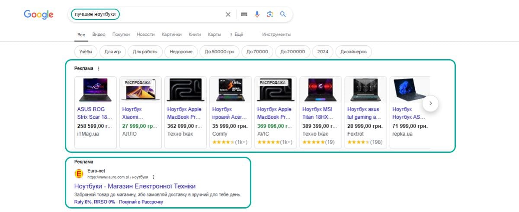Apply the До 70000 filter chip
Screen dimensions: 519x212
click(257, 52)
